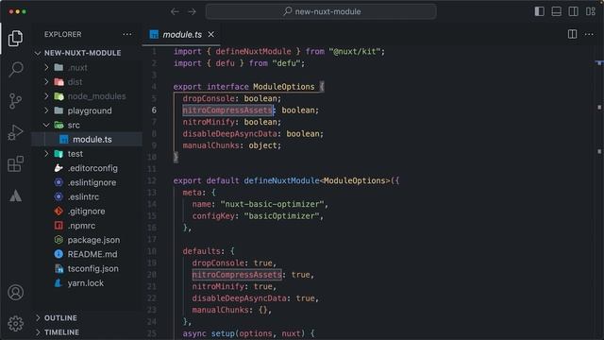The width and height of the screenshot is (604, 340).
Task: Expand the node_modules folder
Action: [46, 96]
